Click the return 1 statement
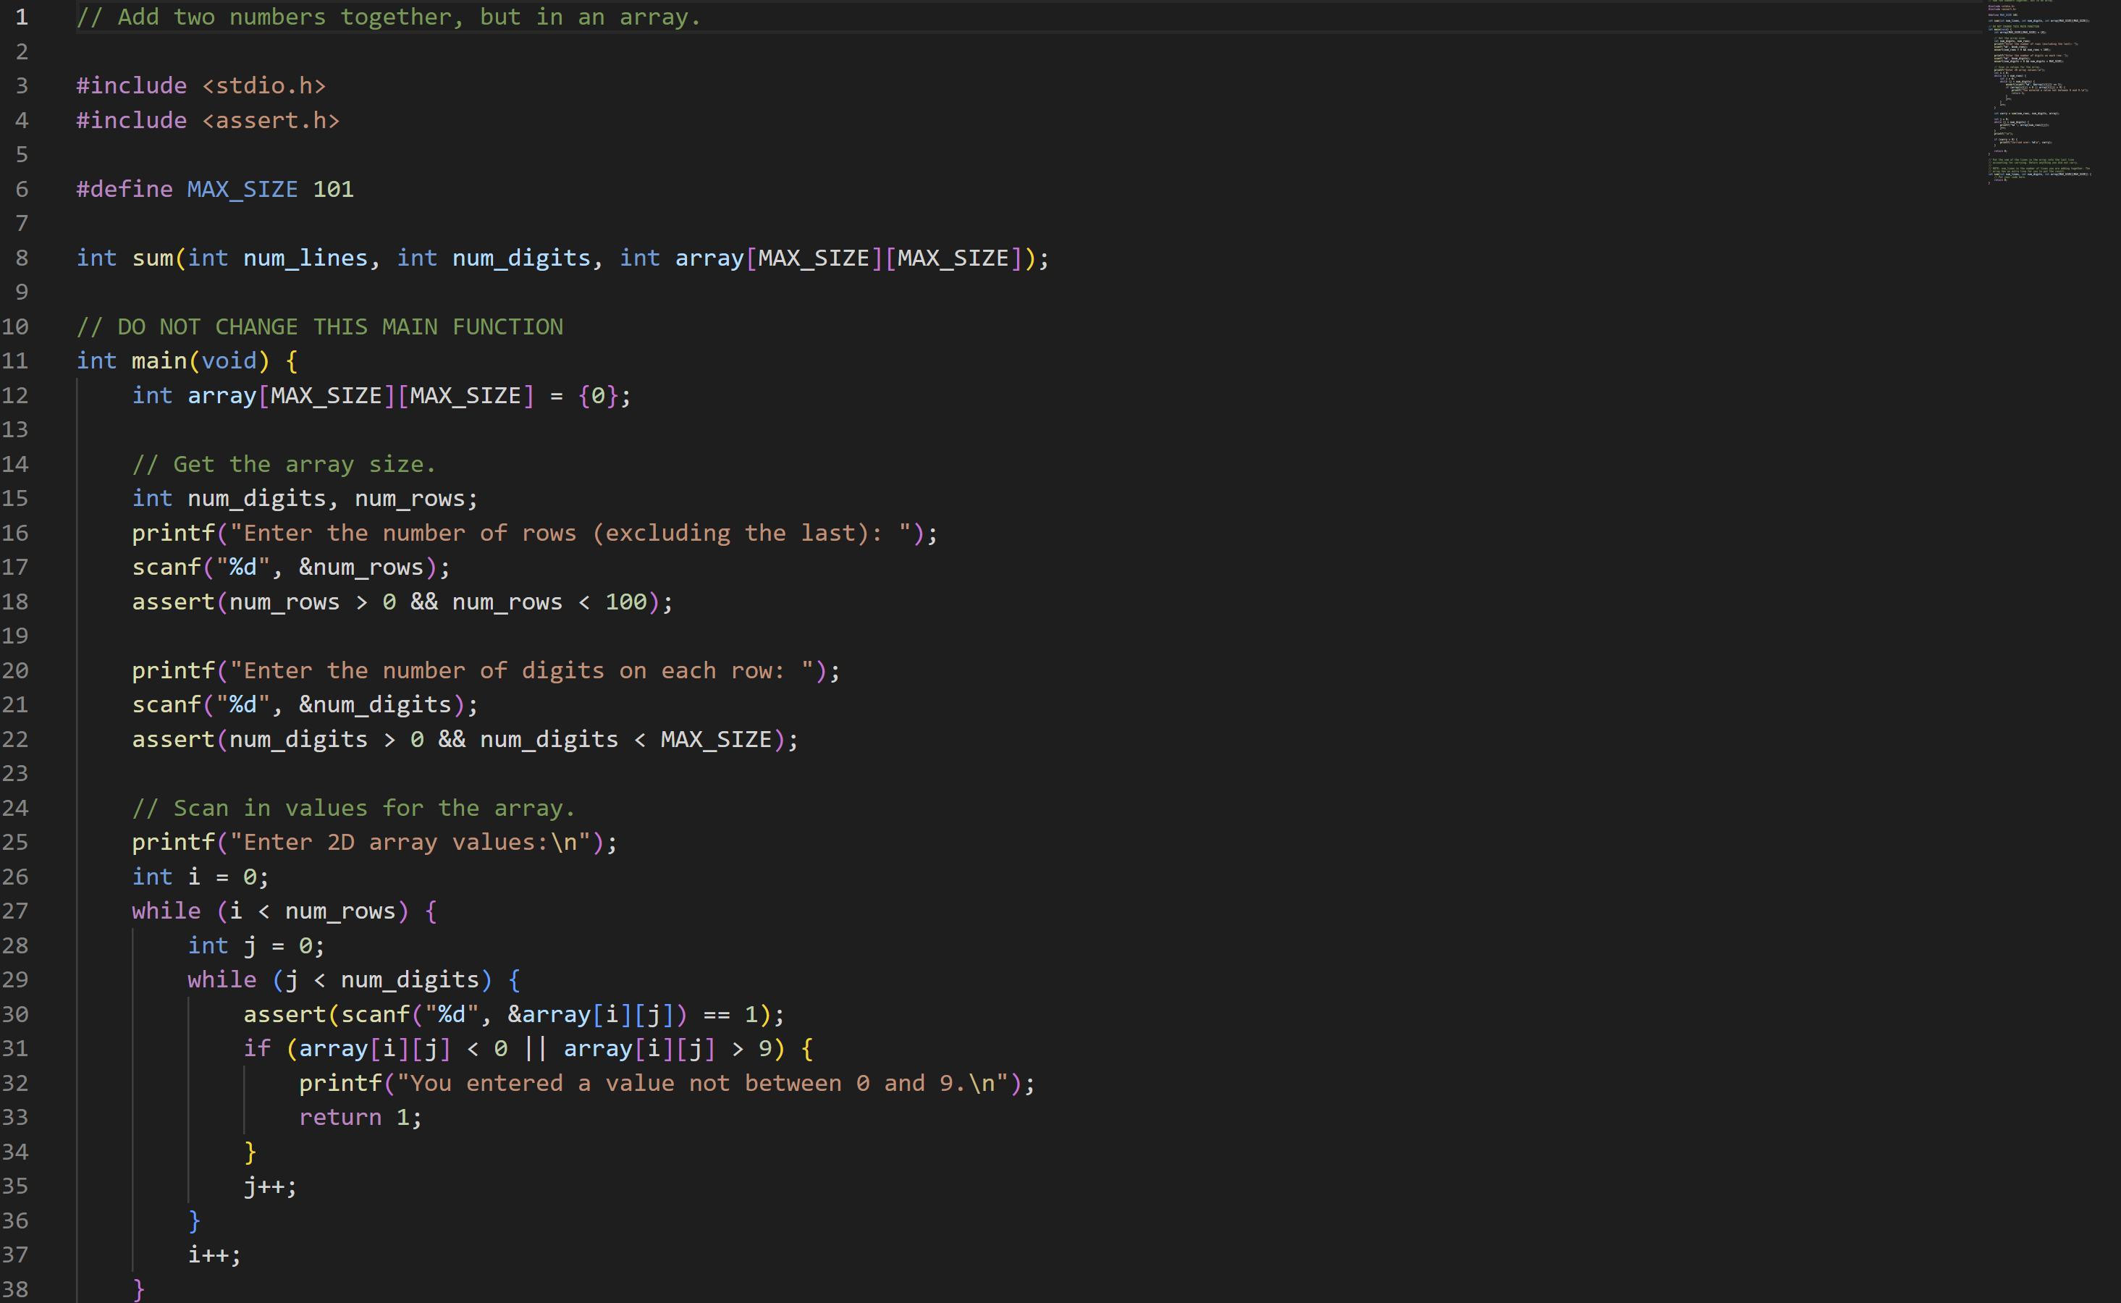This screenshot has width=2121, height=1303. [359, 1116]
